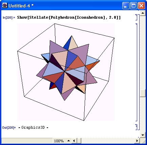Click the horizontal scrollbar right arrow
Screen dimensions: 147x145
(x=137, y=141)
